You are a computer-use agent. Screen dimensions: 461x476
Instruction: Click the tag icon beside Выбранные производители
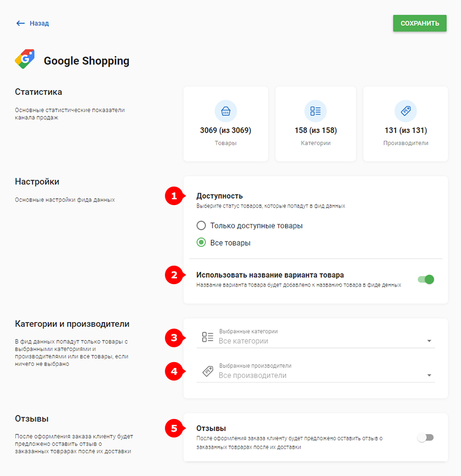click(208, 371)
